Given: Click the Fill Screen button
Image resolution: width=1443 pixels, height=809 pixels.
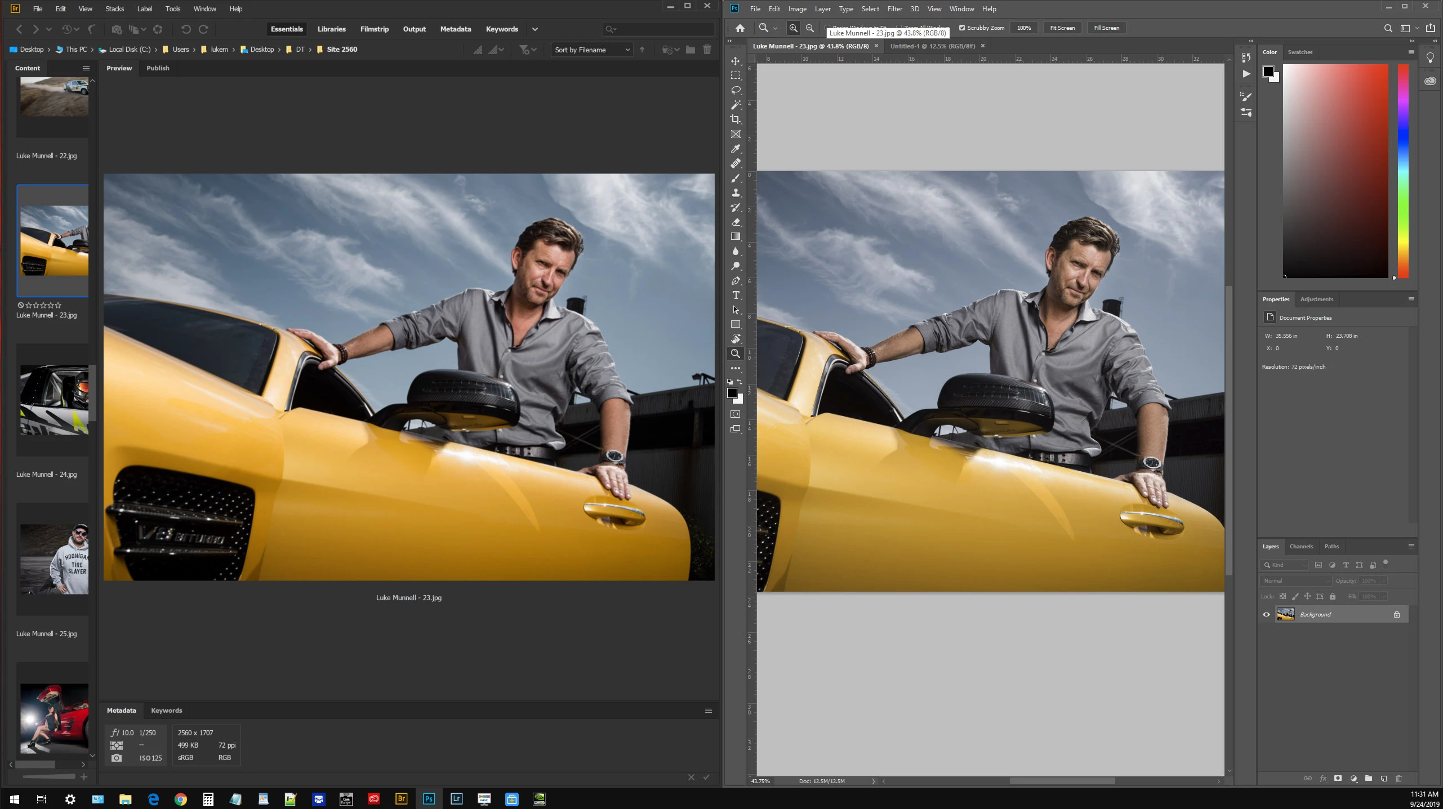Looking at the screenshot, I should 1106,28.
